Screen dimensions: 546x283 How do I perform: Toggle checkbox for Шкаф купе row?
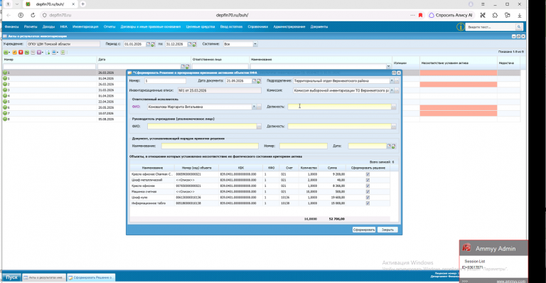(x=368, y=198)
